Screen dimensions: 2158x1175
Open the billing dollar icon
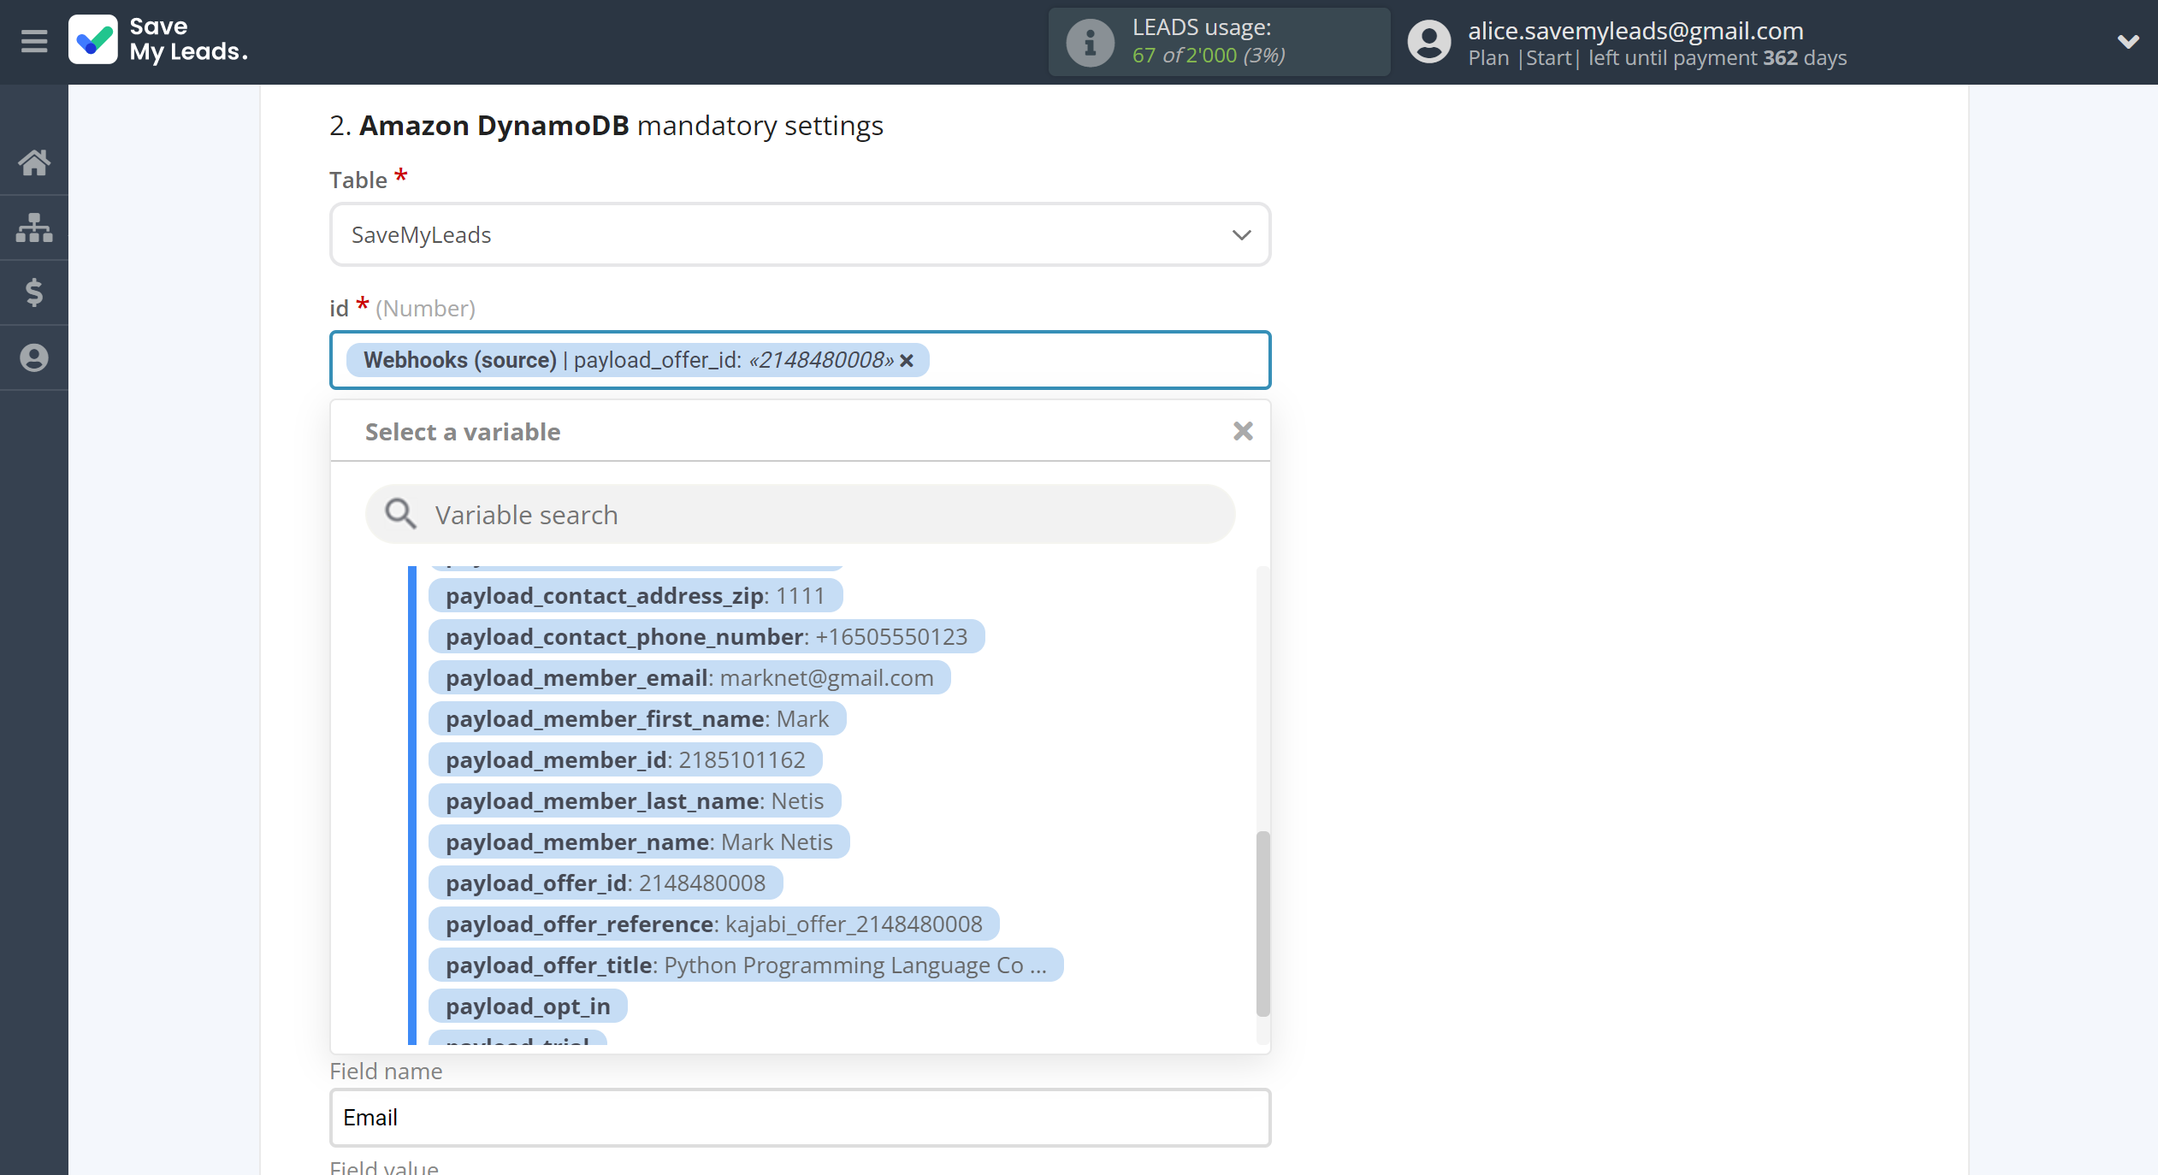34,292
